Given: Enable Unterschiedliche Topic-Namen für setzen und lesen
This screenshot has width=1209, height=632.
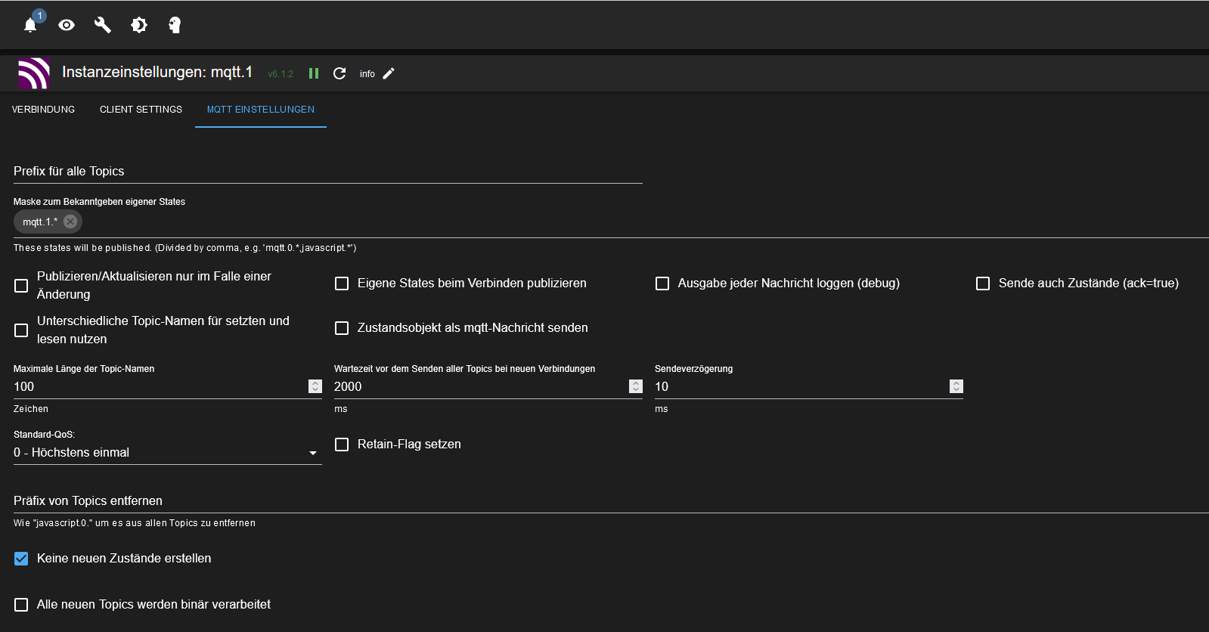Looking at the screenshot, I should pos(21,330).
